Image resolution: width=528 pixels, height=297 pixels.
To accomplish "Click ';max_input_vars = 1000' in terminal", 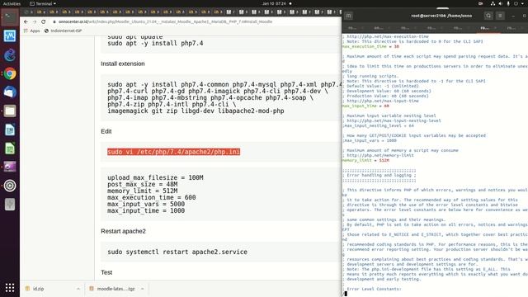I will click(x=370, y=140).
